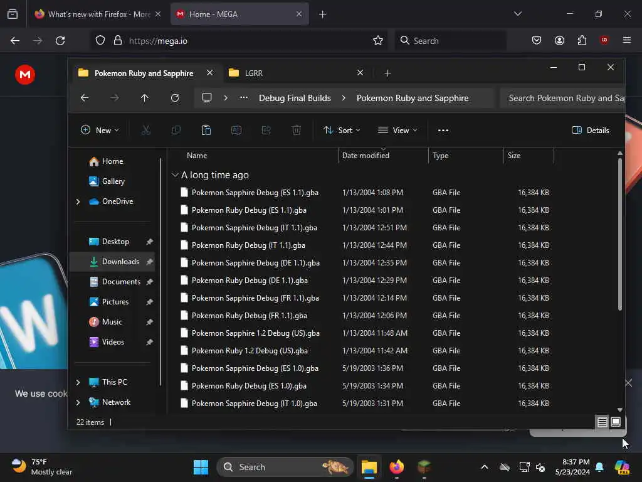
Task: Click the file list vertical scrollbar
Action: 619,233
